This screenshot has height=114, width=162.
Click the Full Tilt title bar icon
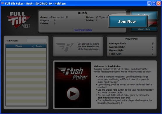coord(2,4)
